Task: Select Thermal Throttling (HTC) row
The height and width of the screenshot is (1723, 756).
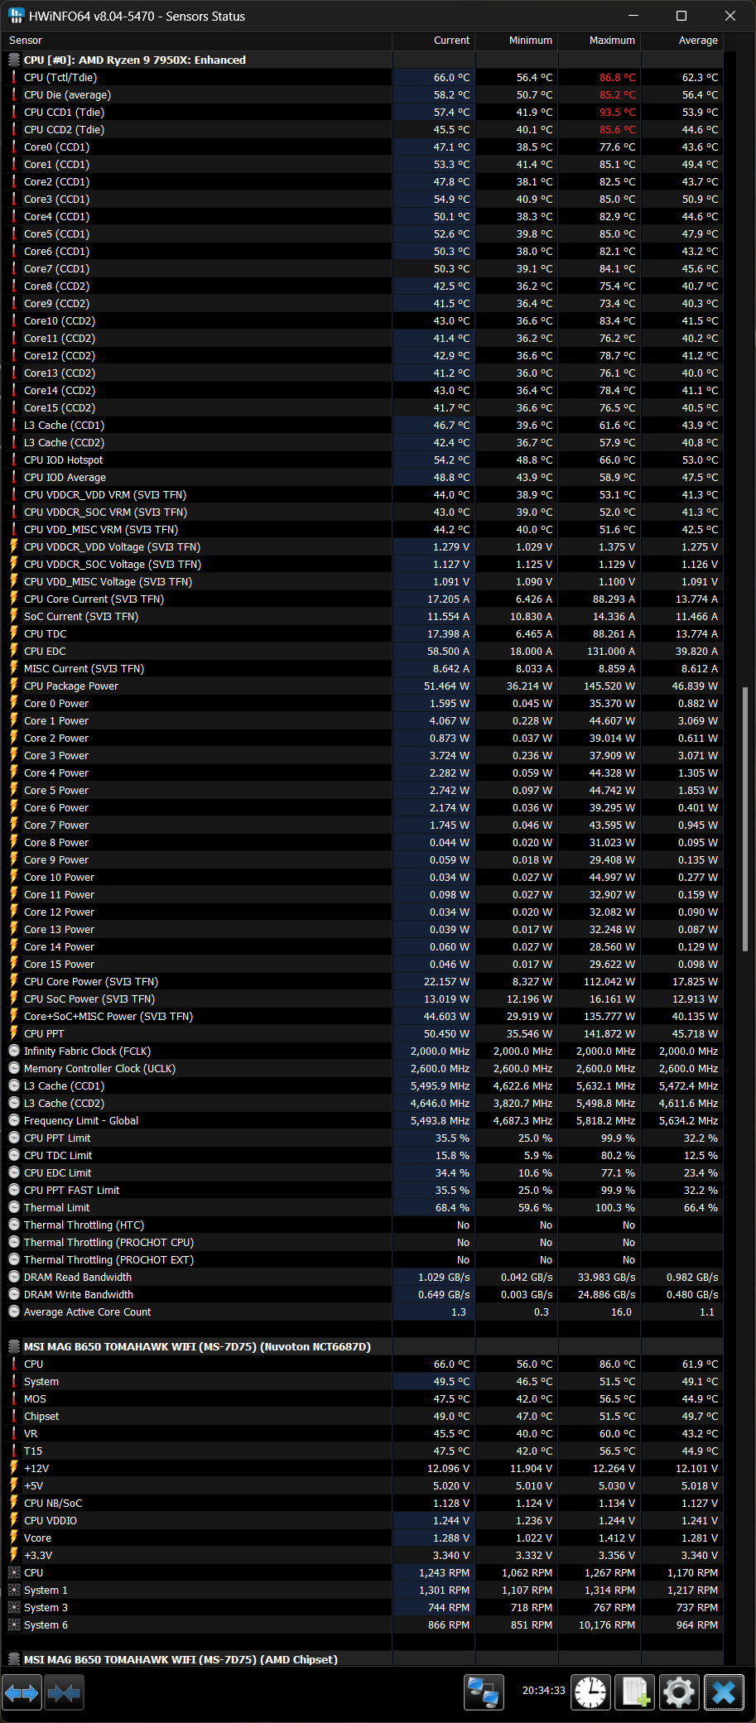Action: click(363, 1225)
